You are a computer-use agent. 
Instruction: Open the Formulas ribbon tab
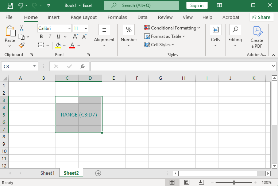click(117, 17)
